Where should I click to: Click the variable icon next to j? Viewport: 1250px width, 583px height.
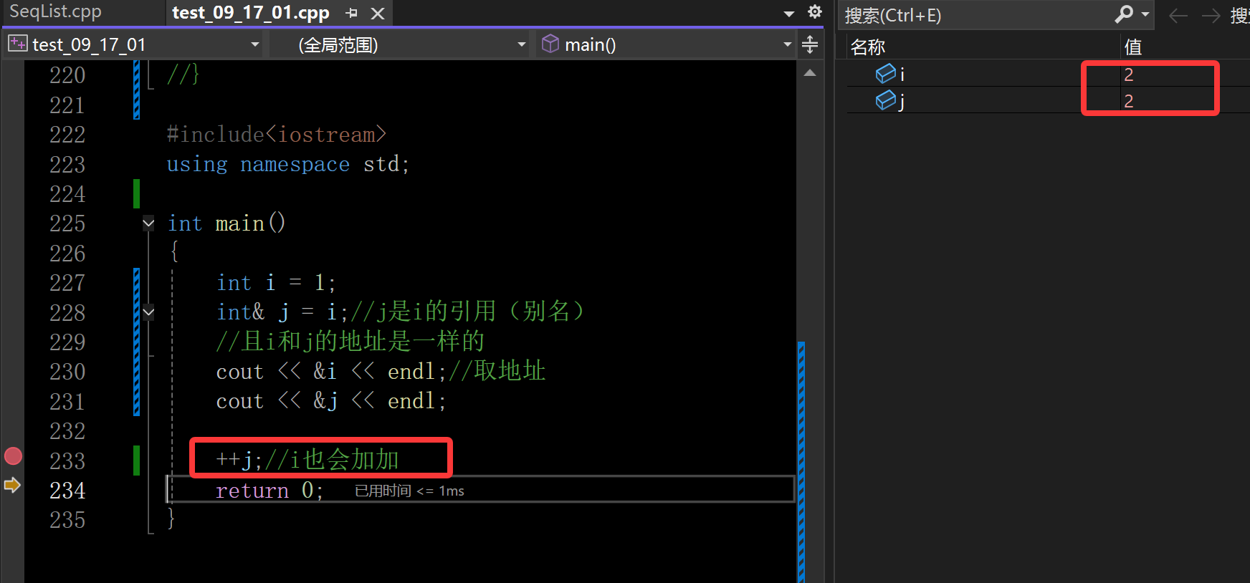pos(886,100)
